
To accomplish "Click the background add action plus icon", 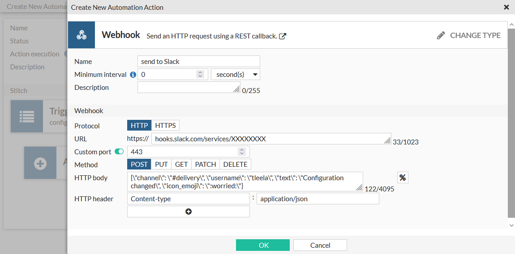I will [x=40, y=163].
